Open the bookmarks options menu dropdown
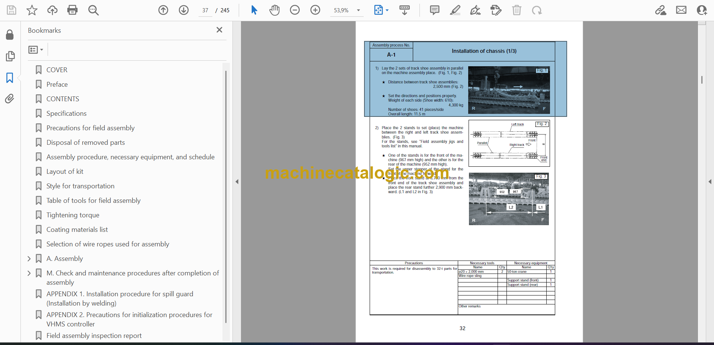Image resolution: width=714 pixels, height=345 pixels. click(x=36, y=49)
